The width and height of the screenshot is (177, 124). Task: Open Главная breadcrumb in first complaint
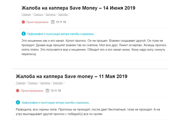tap(26, 14)
